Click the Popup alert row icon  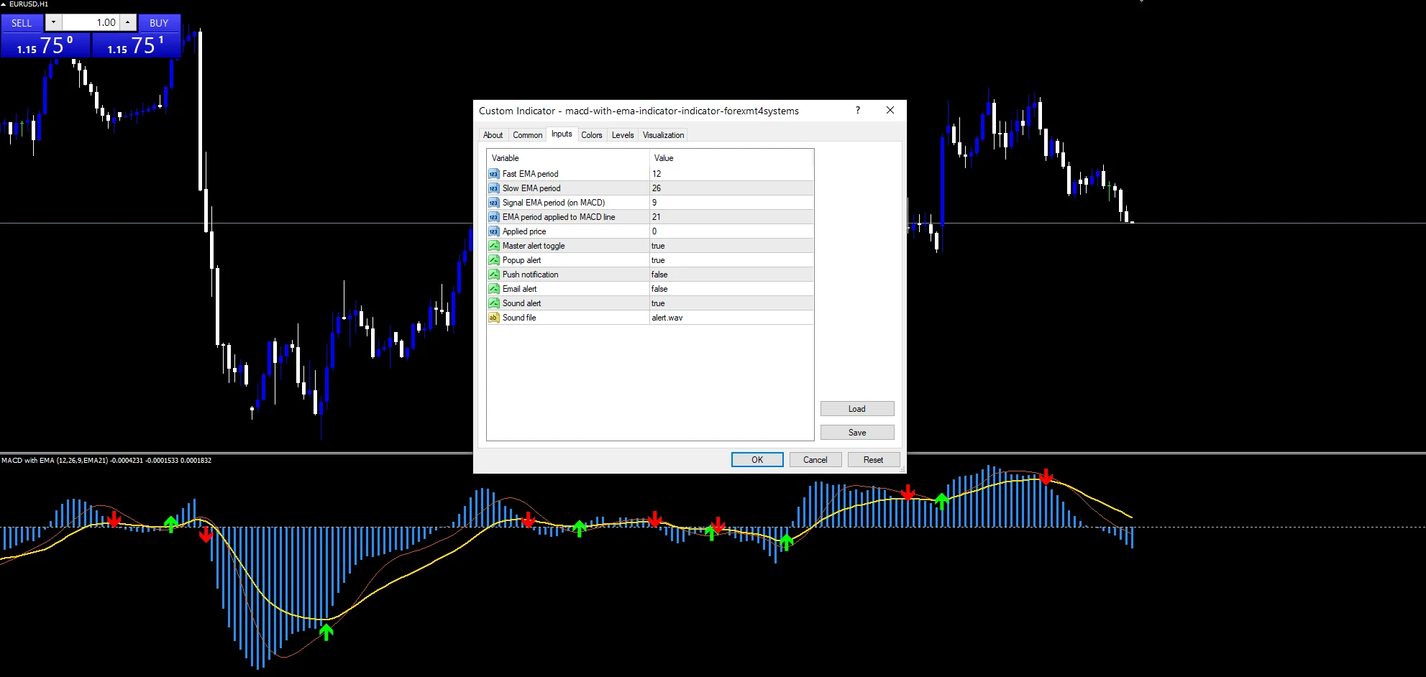[493, 260]
